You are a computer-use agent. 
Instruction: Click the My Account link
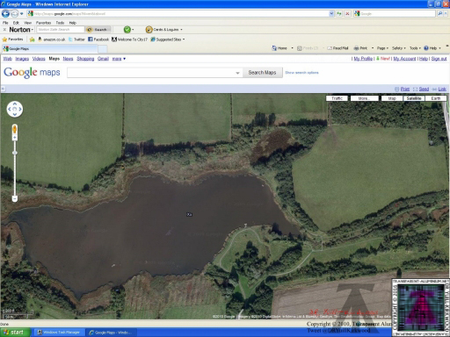pyautogui.click(x=404, y=59)
